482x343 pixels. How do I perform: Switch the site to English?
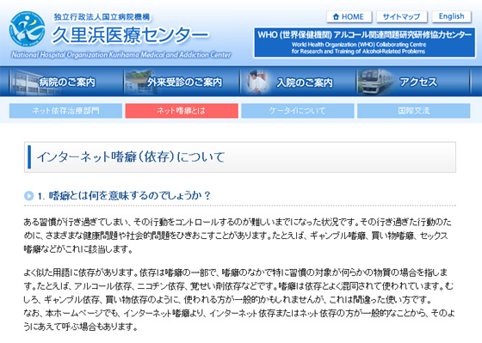pyautogui.click(x=451, y=16)
